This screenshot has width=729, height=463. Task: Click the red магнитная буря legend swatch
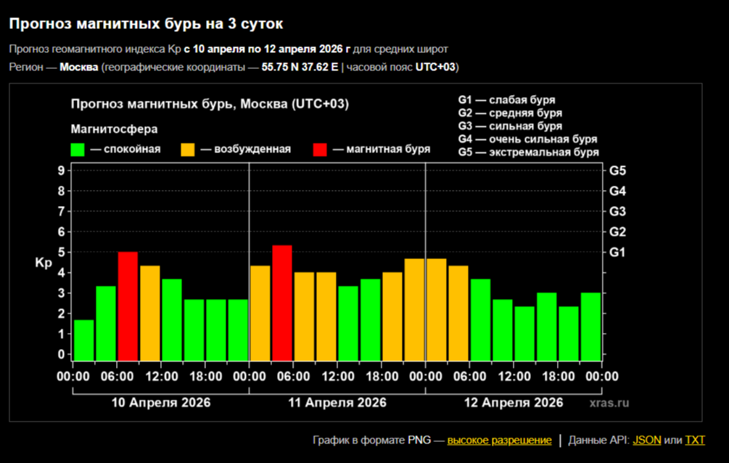coord(320,149)
